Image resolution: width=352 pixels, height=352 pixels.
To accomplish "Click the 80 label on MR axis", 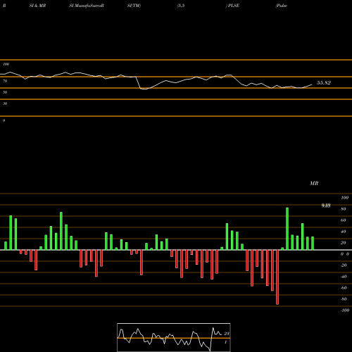I will [x=344, y=209].
